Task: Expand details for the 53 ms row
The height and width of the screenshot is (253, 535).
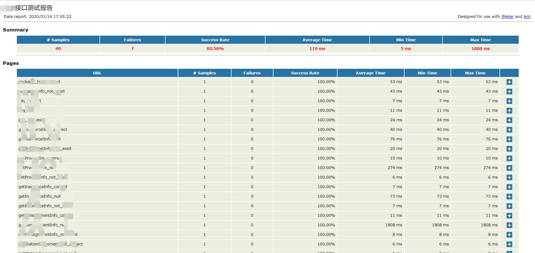Action: (509, 82)
